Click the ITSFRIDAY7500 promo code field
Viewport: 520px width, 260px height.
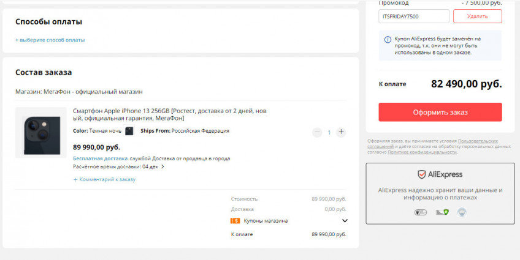point(414,17)
